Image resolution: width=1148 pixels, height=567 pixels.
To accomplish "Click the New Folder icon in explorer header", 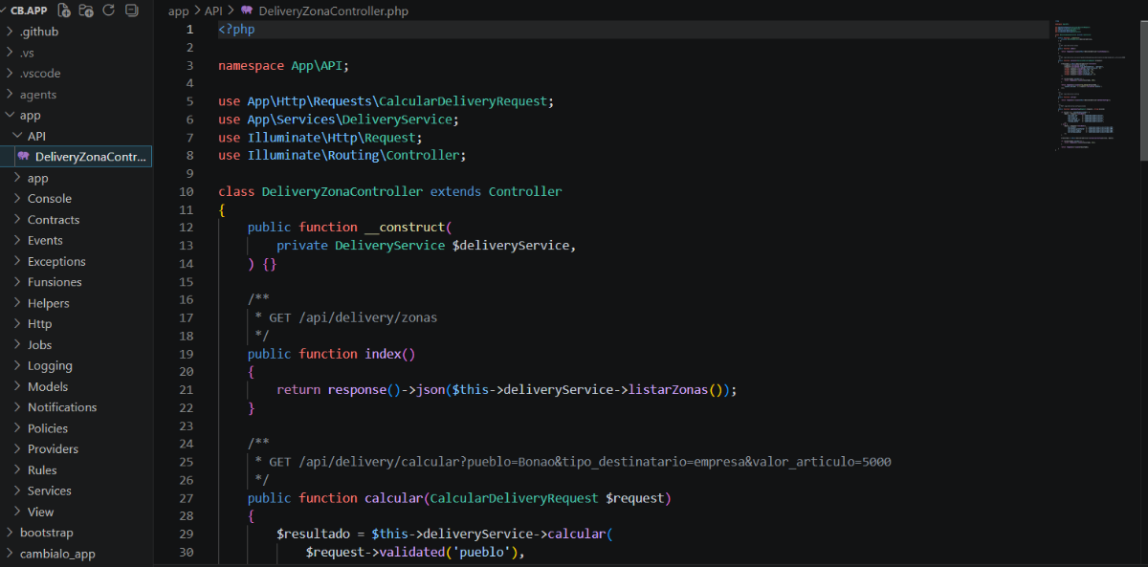I will [x=87, y=11].
